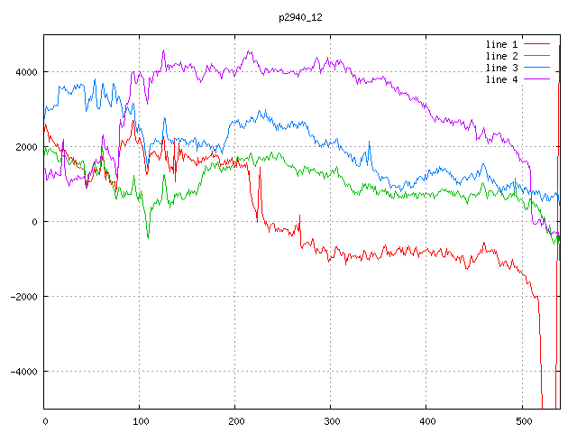The image size is (577, 433).
Task: Select the 'line 2' legend label
Action: click(x=501, y=56)
